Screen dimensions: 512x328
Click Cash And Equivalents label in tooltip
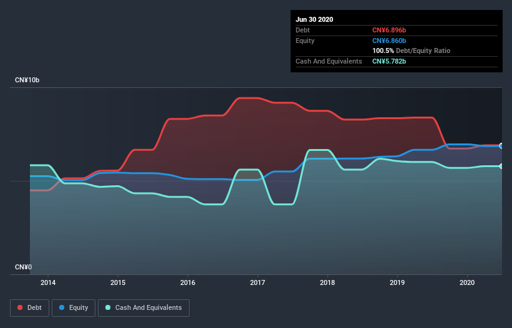pyautogui.click(x=329, y=61)
